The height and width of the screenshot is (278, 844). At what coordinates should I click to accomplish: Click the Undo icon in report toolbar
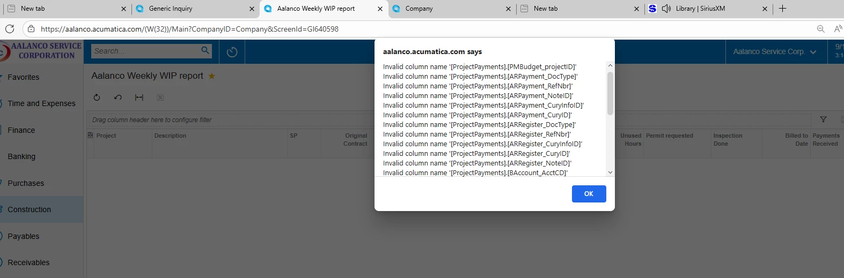pos(118,97)
